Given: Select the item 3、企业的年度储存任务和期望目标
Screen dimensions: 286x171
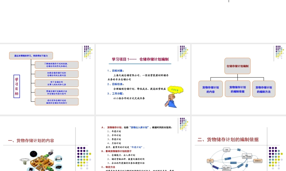Looking at the screenshot, I should (x=126, y=163).
